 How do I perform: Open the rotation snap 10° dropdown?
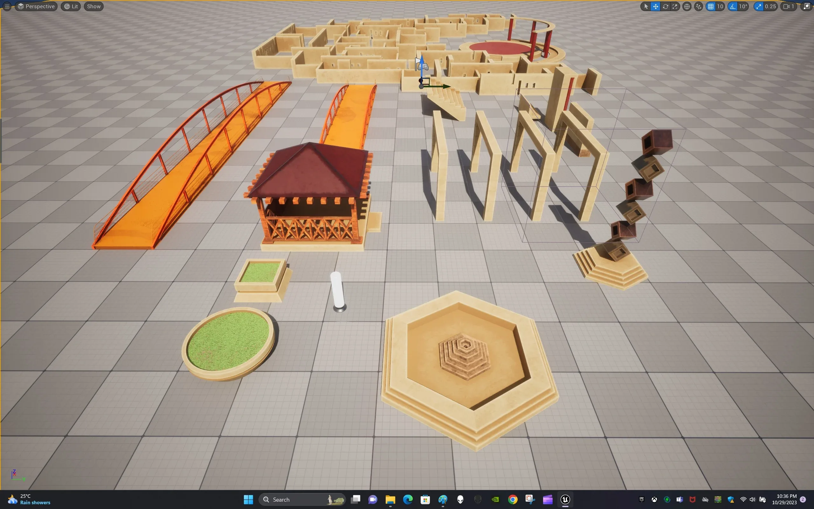743,6
